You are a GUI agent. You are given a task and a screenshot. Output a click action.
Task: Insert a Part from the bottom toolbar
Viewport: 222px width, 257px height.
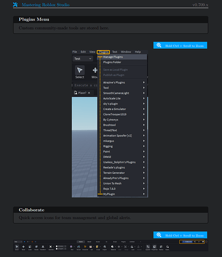point(71,247)
